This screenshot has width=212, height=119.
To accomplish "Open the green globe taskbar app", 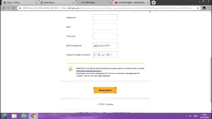I will [x=24, y=116].
